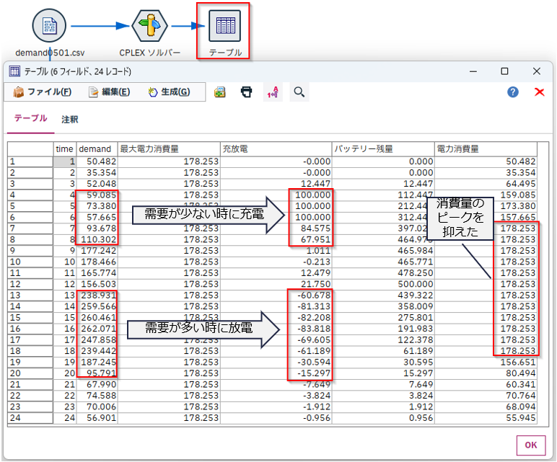Click the 最大電力消費量 column header
Screen dimensions: 557x462
point(169,149)
